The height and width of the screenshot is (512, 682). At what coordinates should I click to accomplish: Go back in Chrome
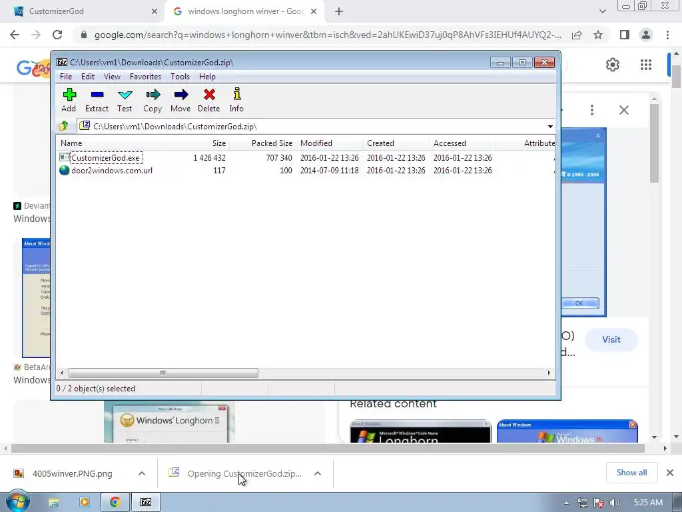[15, 35]
